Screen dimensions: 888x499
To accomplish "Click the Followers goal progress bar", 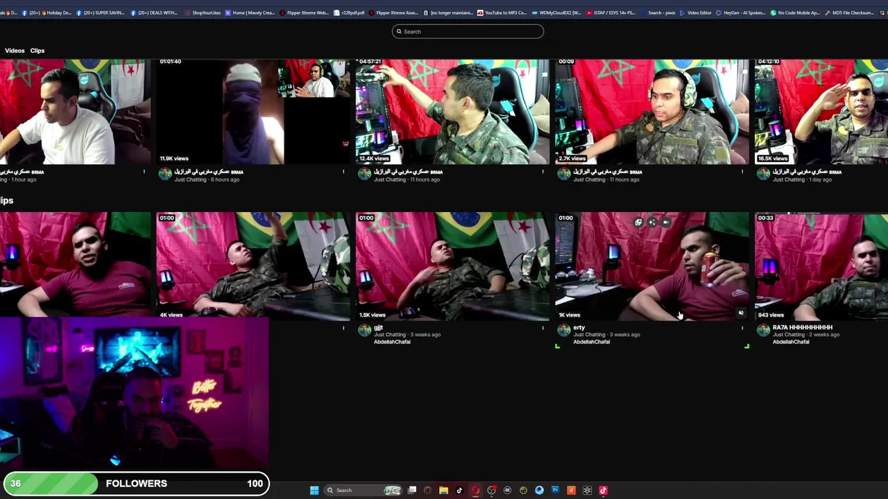I will coord(136,483).
